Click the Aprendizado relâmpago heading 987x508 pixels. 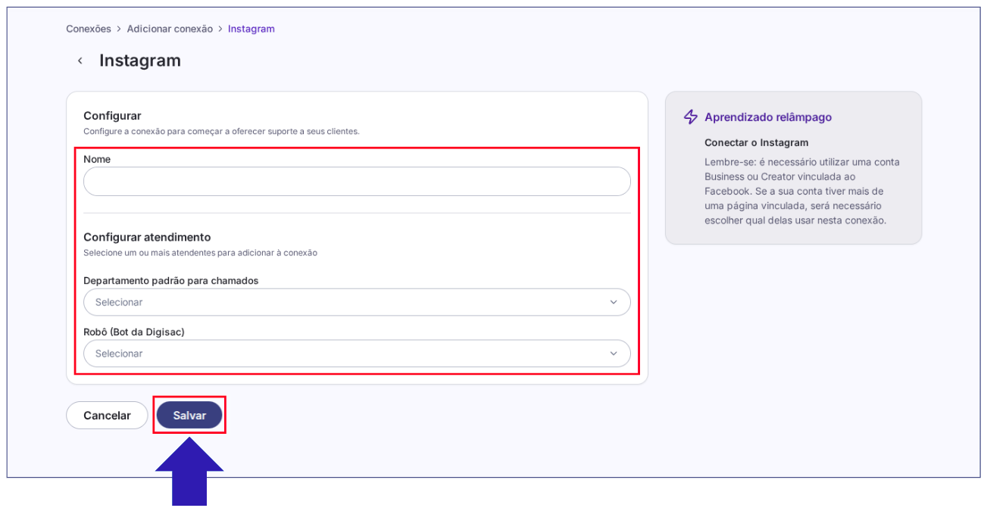tap(768, 117)
